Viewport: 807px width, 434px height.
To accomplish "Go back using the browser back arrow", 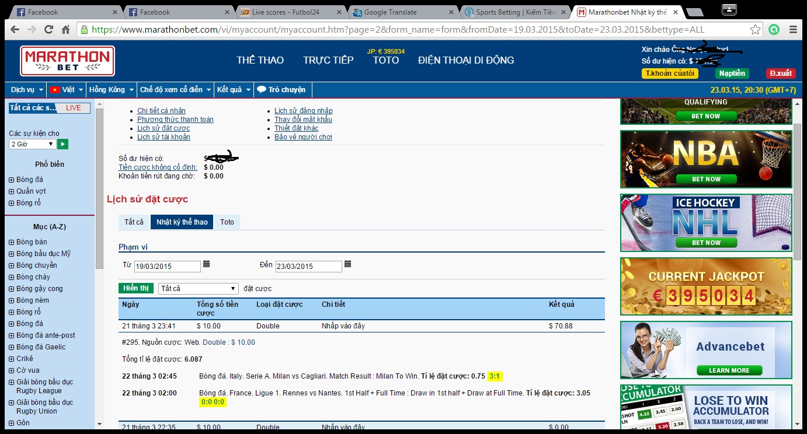I will [15, 30].
